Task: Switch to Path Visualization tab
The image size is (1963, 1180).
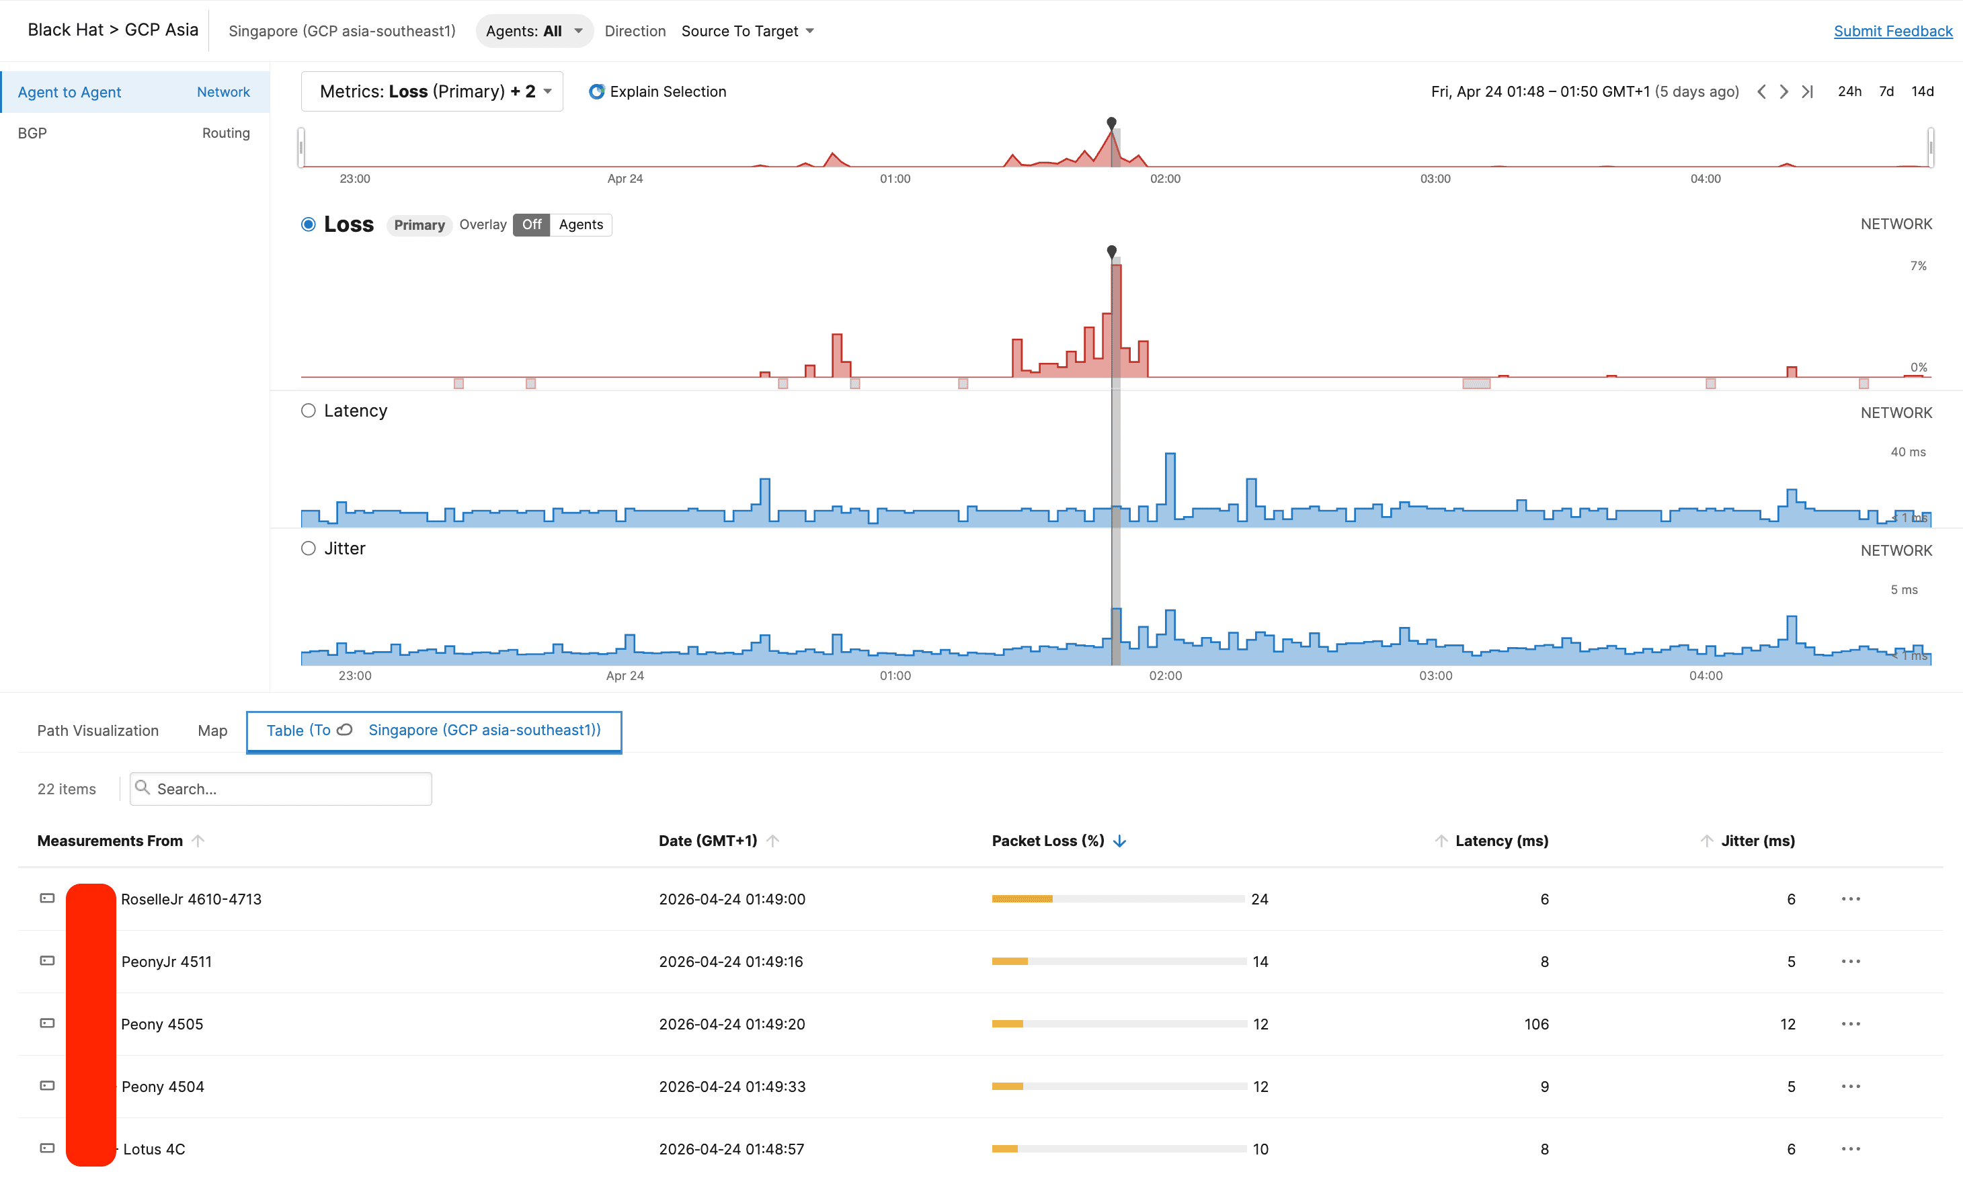Action: click(x=98, y=730)
